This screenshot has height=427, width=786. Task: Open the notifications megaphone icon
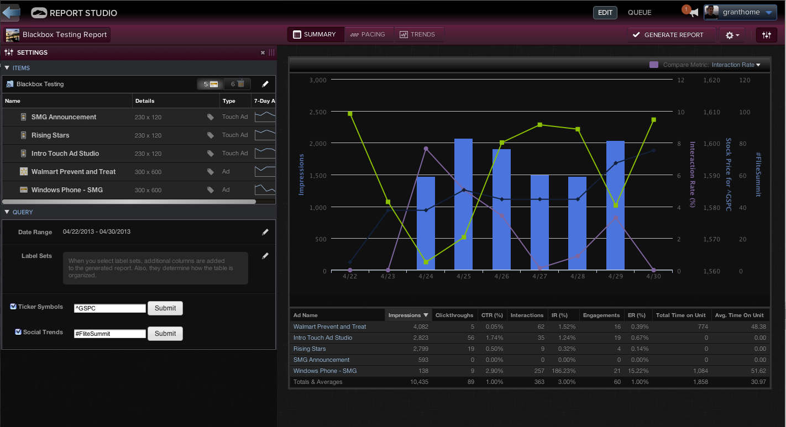point(693,13)
